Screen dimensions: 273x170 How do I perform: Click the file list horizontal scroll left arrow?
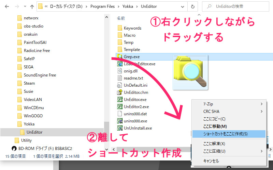pyautogui.click(x=114, y=149)
